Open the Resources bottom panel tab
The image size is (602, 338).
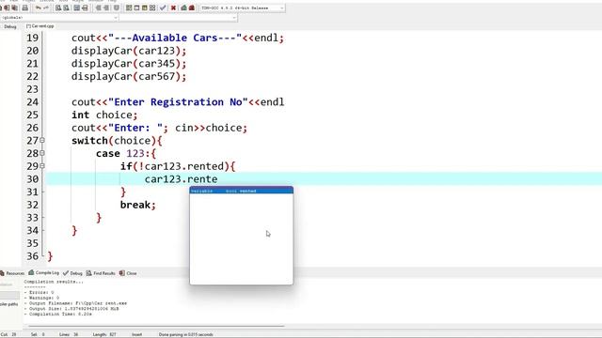[x=12, y=273]
